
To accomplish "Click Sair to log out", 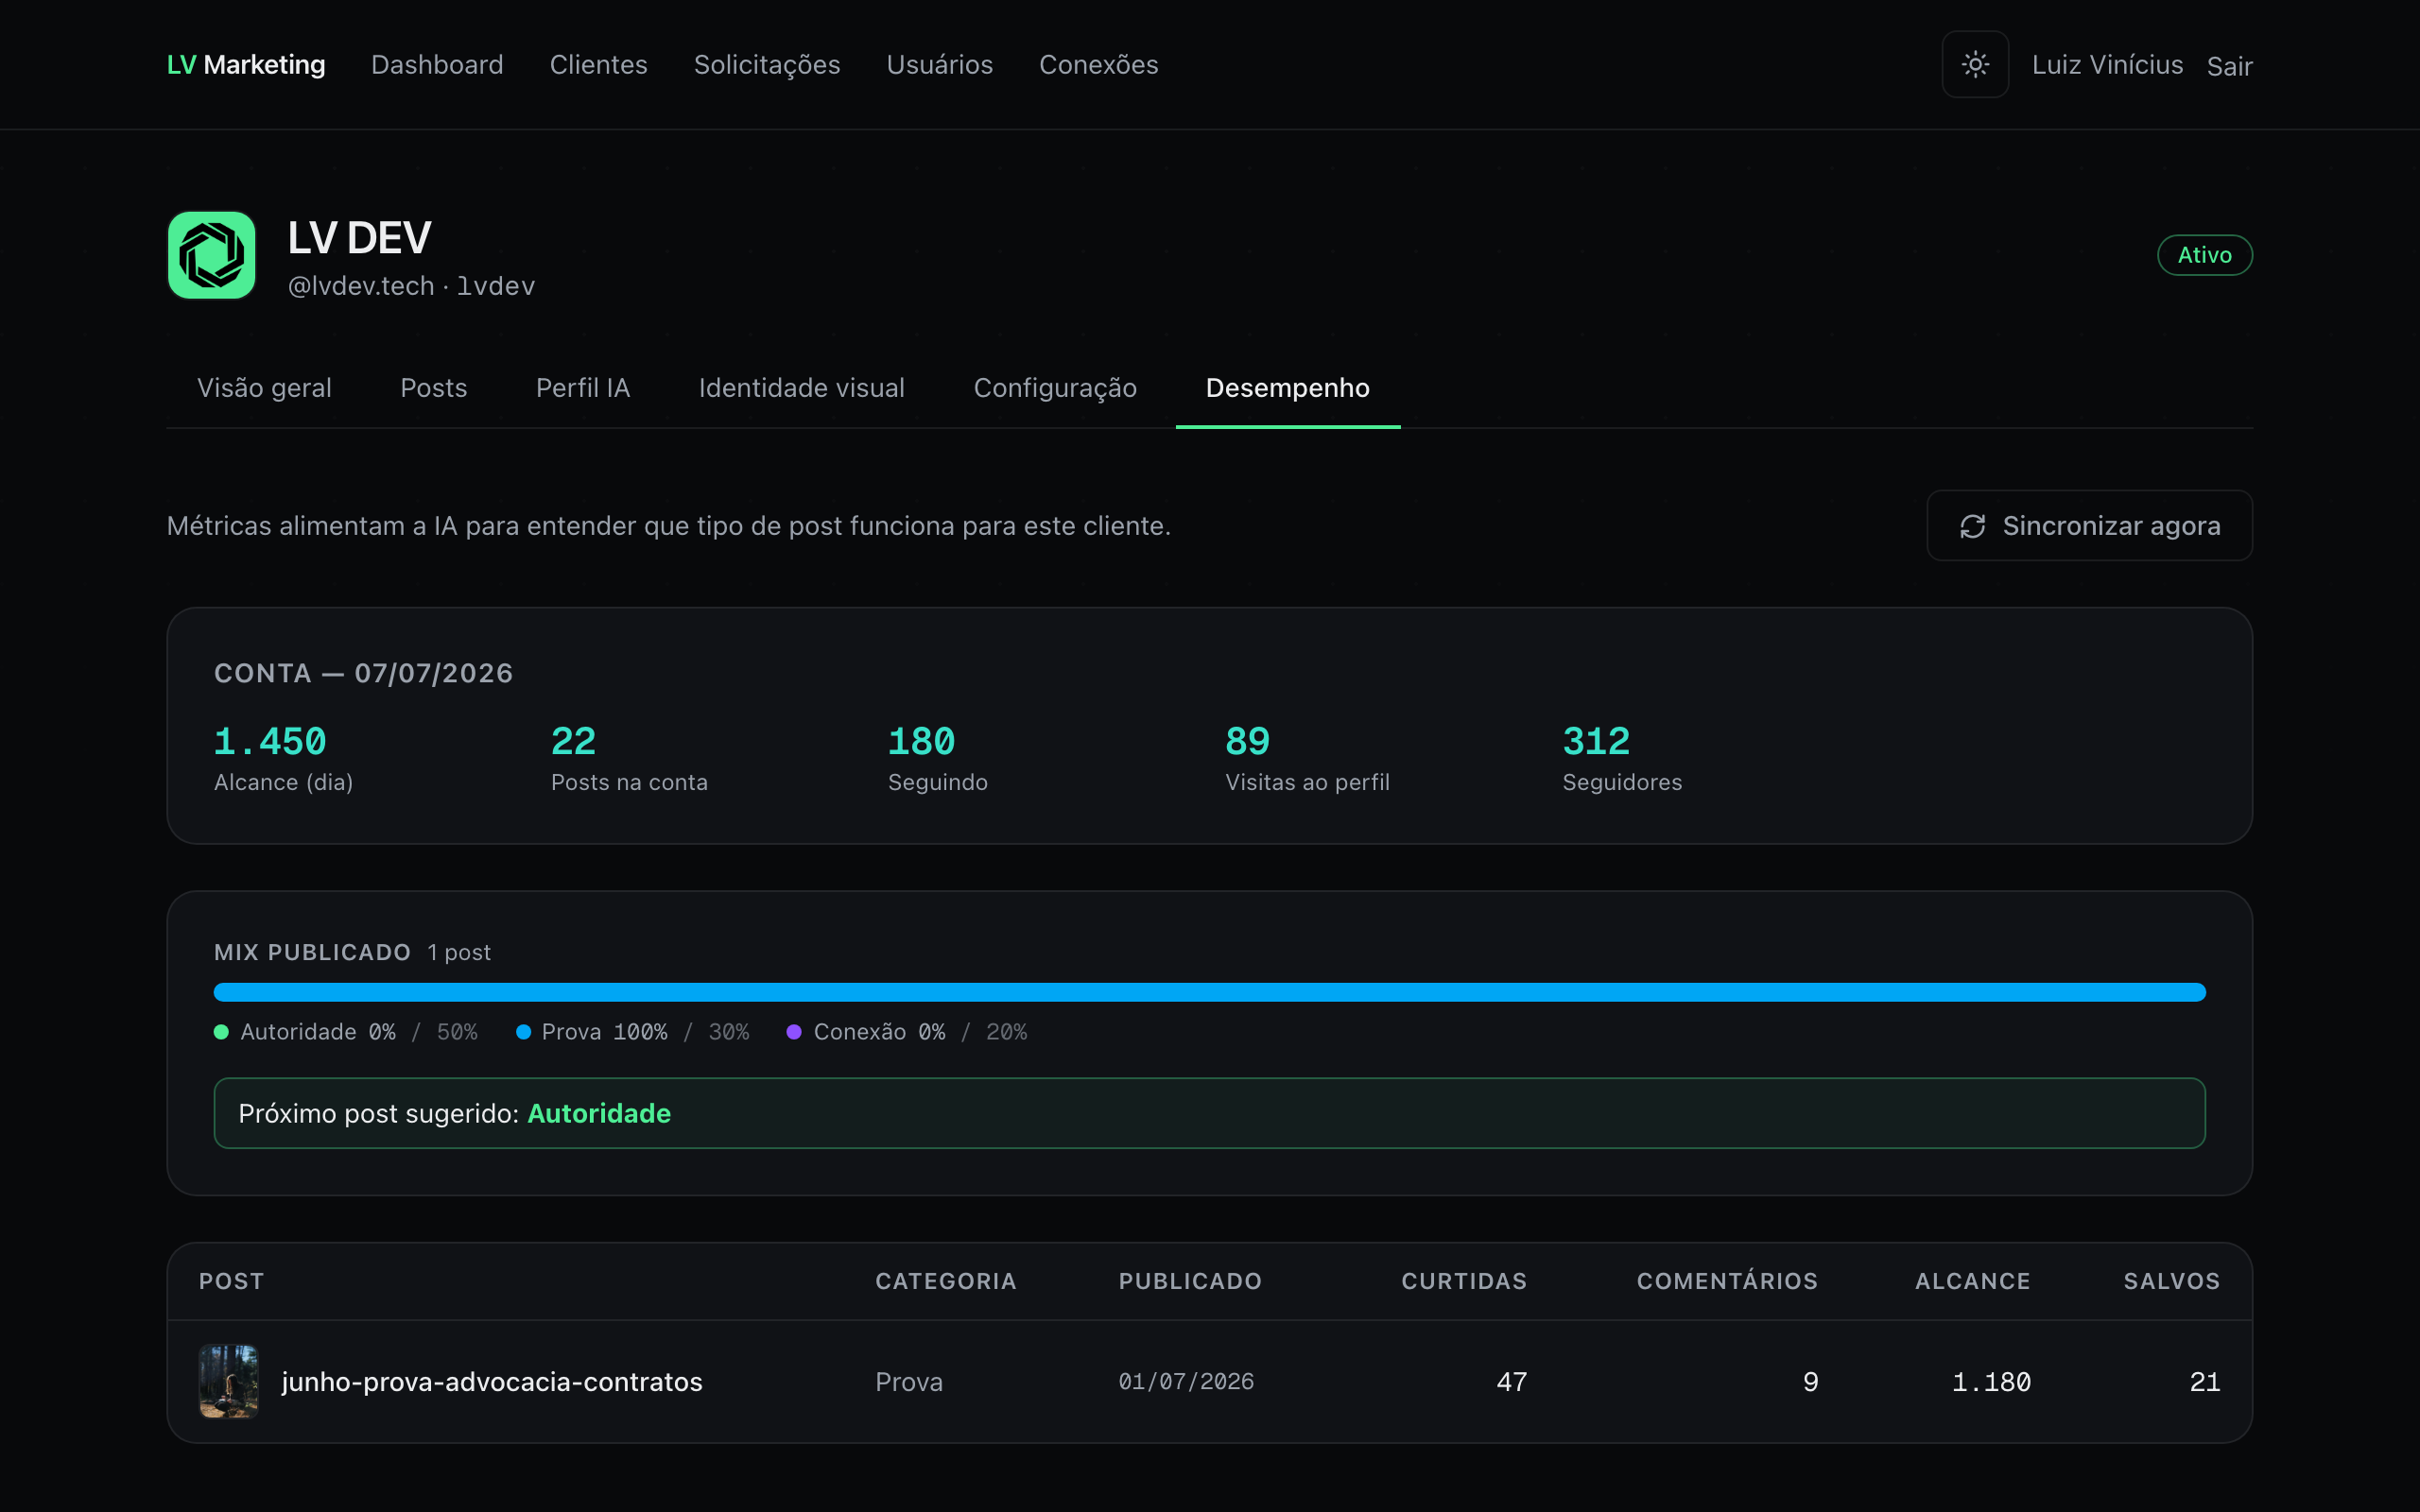I will [2229, 66].
